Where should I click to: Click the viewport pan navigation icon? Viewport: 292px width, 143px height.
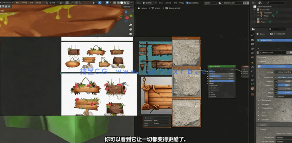(x=131, y=30)
